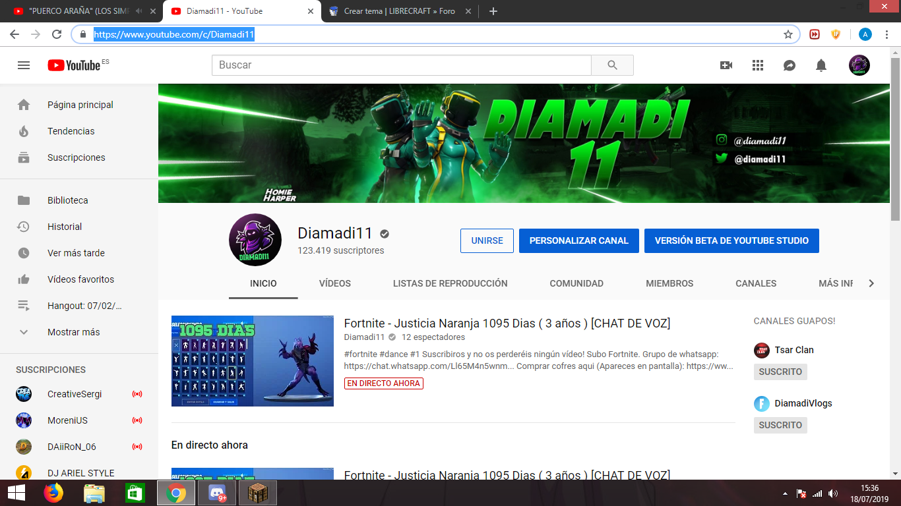This screenshot has width=901, height=506.
Task: Select LISTAS DE REPRODUCCIÓN tab
Action: (x=450, y=283)
